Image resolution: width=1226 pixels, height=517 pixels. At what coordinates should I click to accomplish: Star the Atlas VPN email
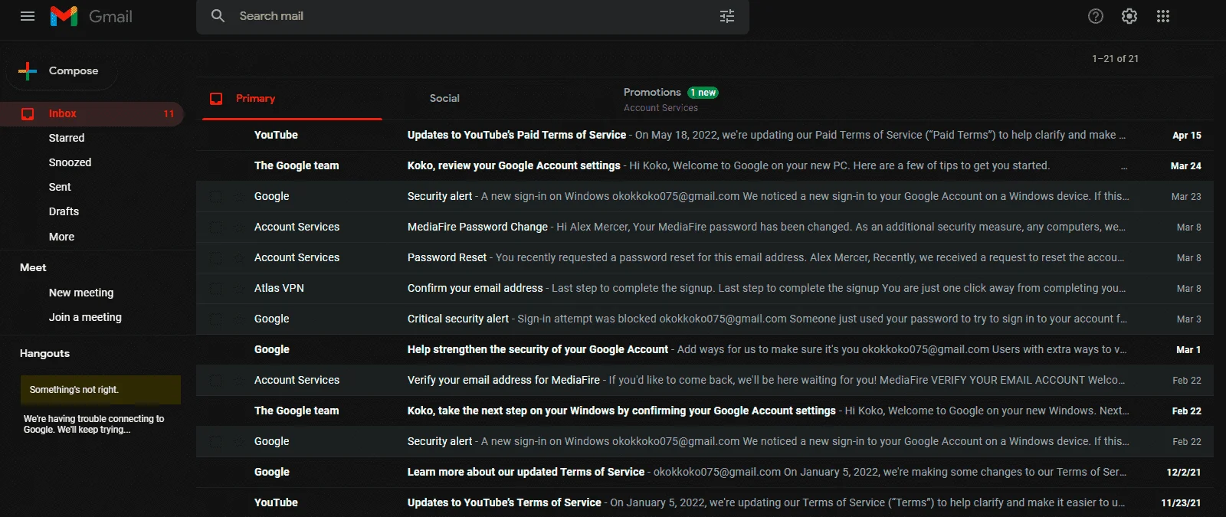[238, 288]
